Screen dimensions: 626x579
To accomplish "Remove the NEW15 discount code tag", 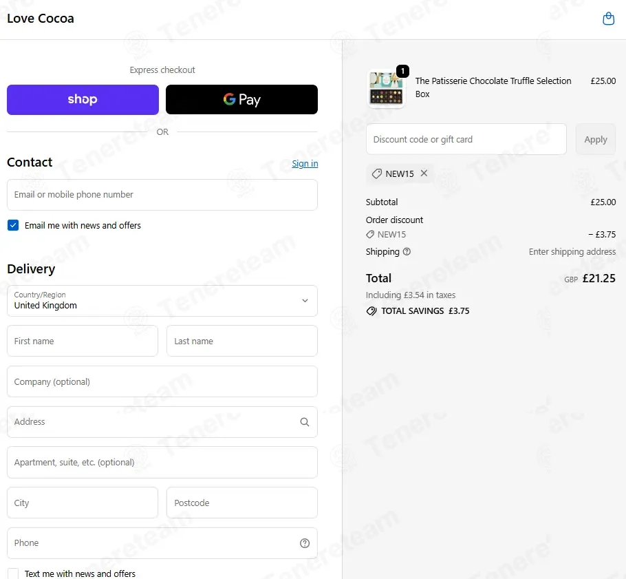I will [424, 173].
